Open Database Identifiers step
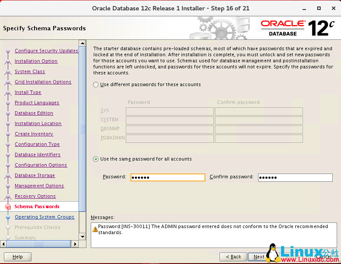The image size is (341, 264). (38, 155)
